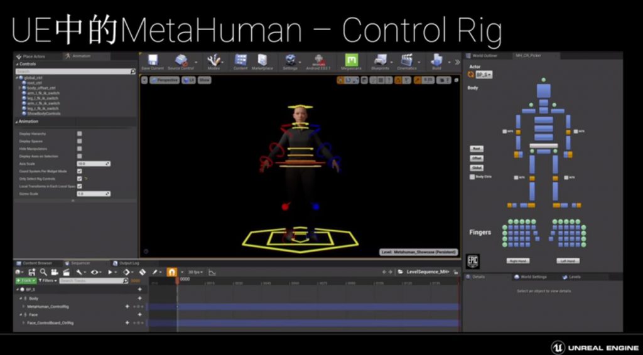Click the Sequencer playhead marker at 0000
643x355 pixels.
177,280
